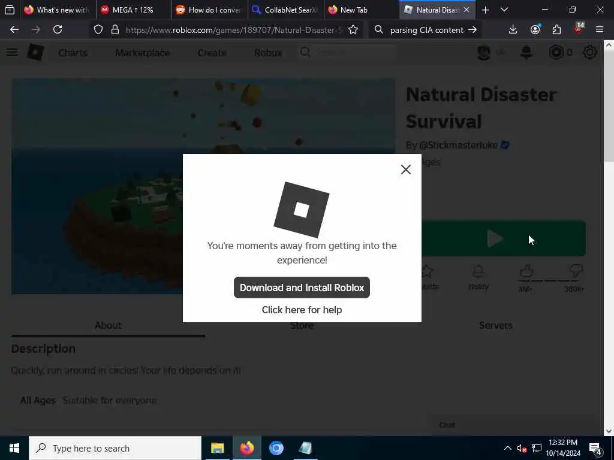Open Roblox notifications bell
The image size is (614, 460).
point(526,52)
